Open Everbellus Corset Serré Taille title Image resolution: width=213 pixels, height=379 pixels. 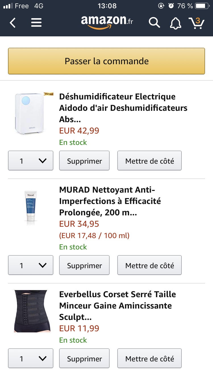pos(118,306)
